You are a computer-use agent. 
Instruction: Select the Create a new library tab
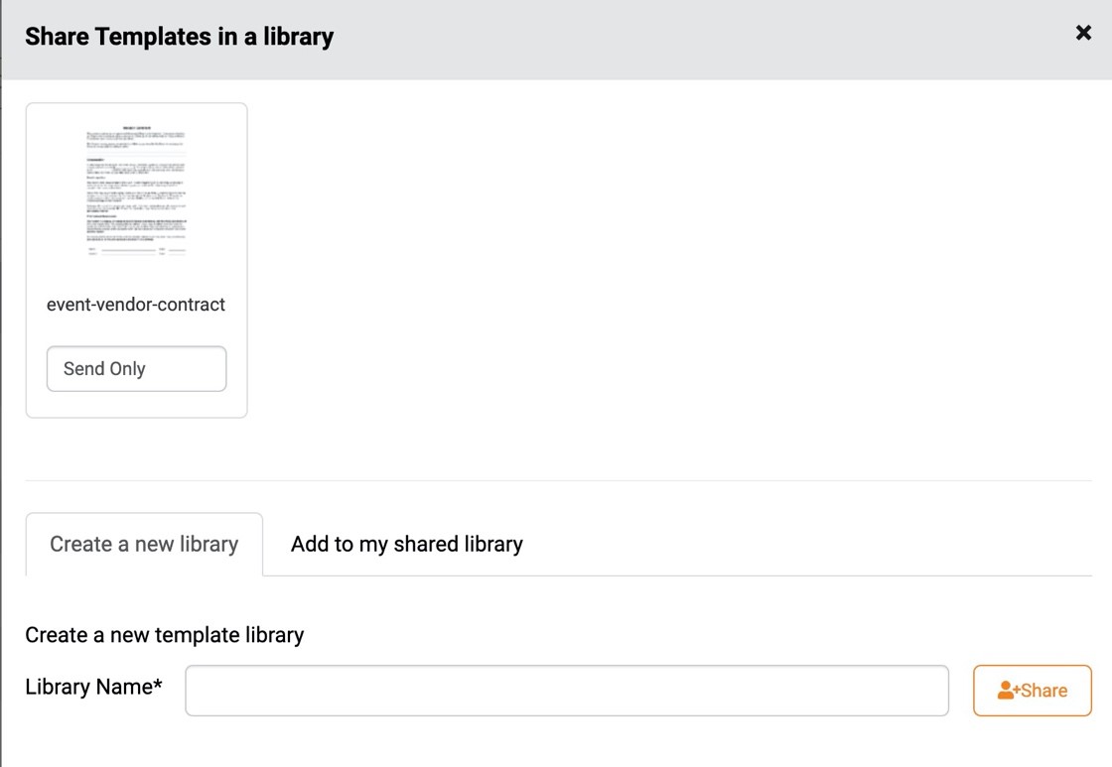[x=143, y=544]
